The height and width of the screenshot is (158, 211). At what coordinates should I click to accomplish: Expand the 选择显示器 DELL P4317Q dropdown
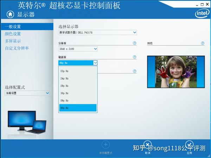click(97, 32)
